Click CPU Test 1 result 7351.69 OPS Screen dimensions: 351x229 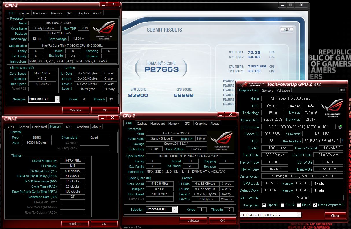click(257, 66)
